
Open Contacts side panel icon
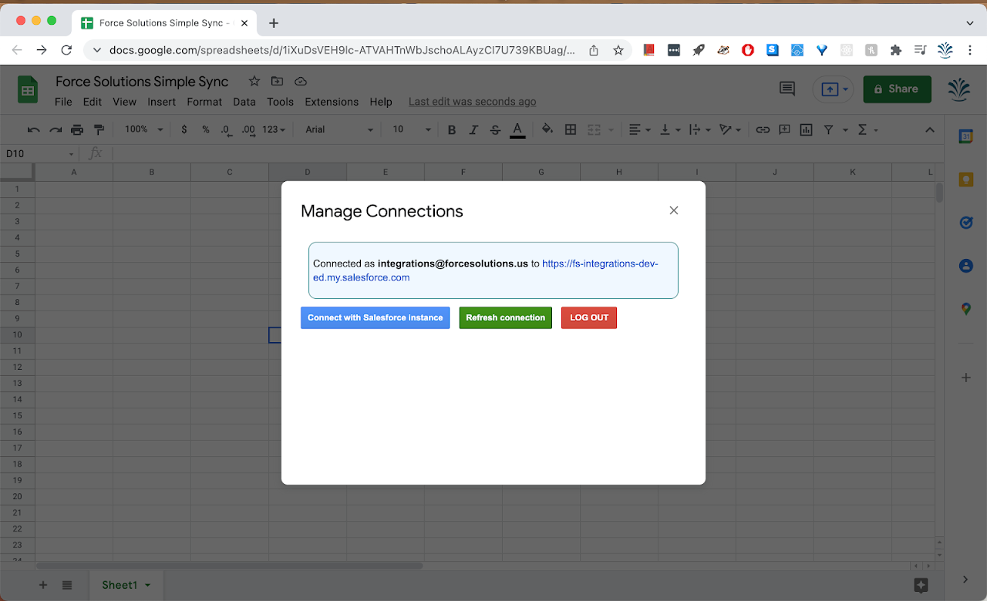[965, 266]
